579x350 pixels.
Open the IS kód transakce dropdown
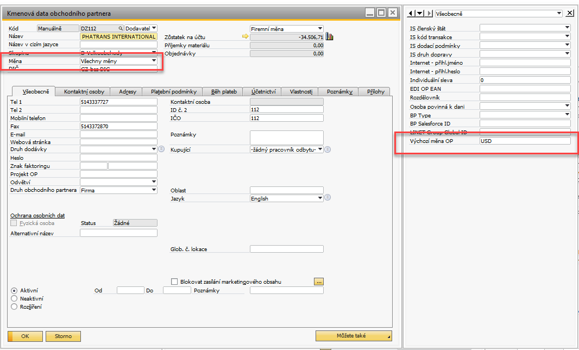[567, 36]
